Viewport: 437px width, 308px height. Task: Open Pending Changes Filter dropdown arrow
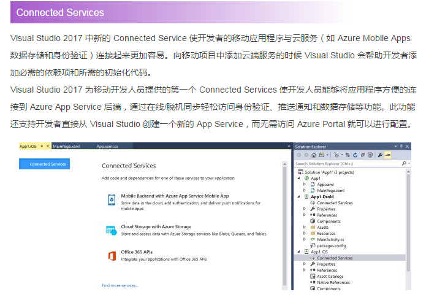pos(341,155)
